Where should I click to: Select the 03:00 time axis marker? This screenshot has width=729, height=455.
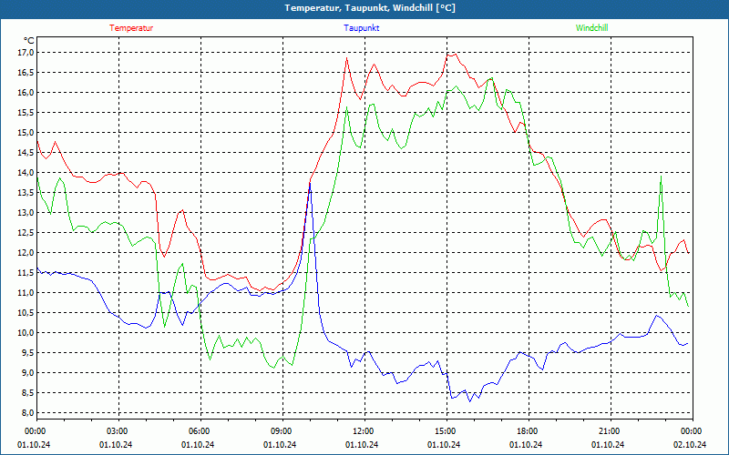tap(118, 431)
